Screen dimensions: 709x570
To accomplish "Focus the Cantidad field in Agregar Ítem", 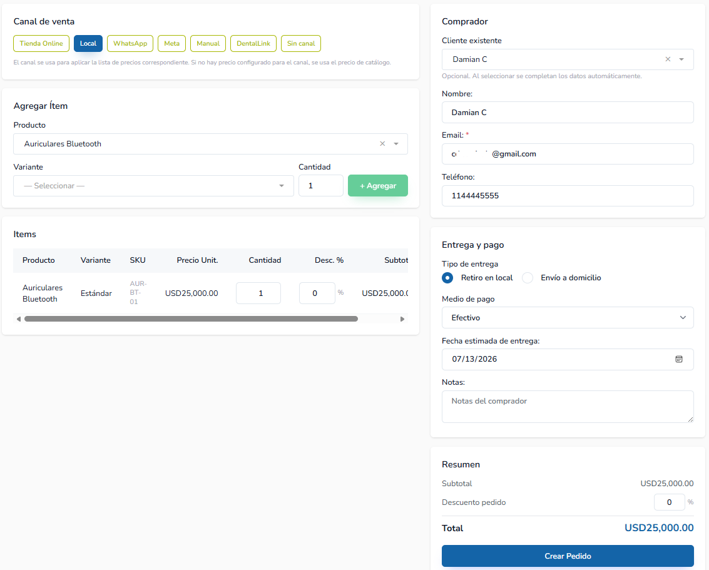I will pyautogui.click(x=320, y=186).
